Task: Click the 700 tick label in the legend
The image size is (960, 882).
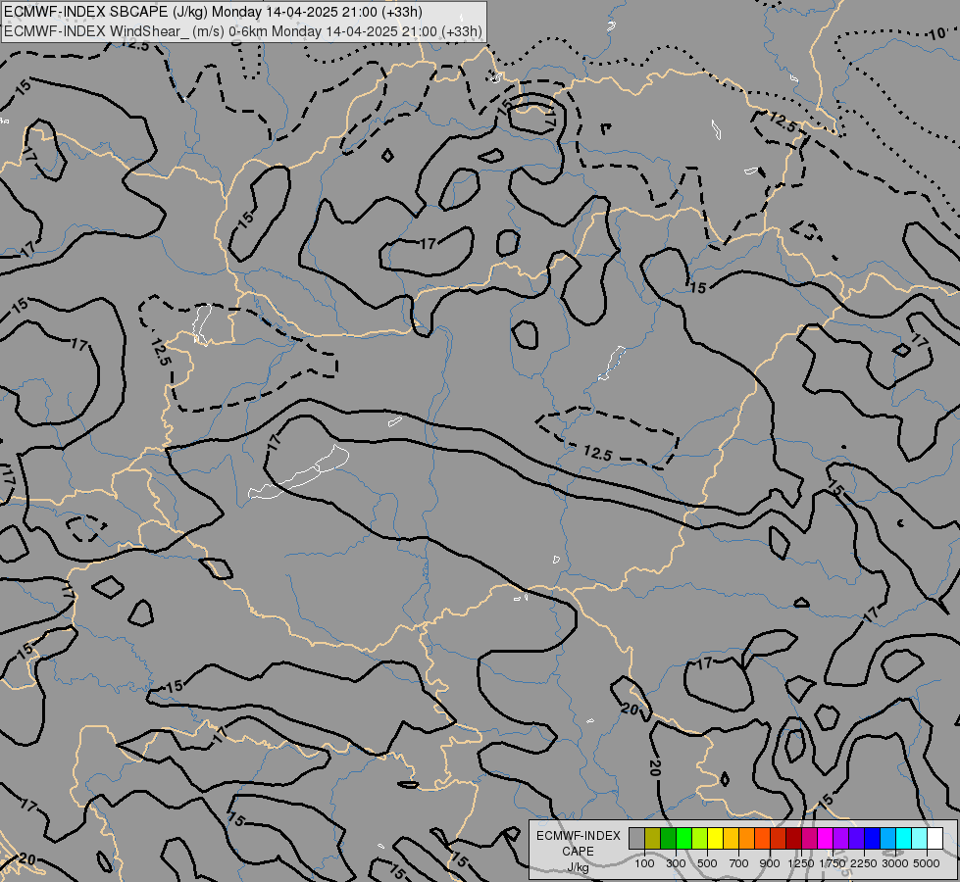Action: (x=739, y=863)
